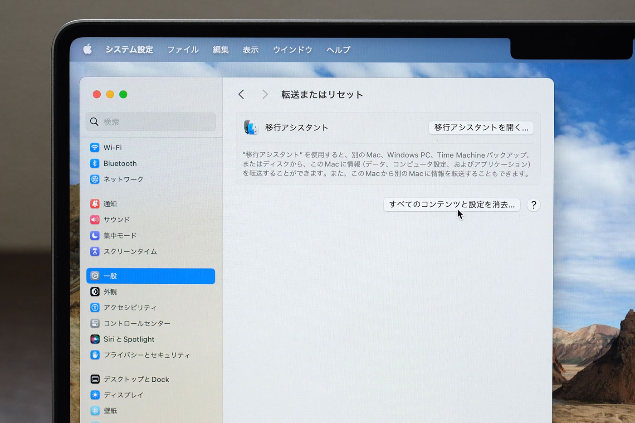Image resolution: width=635 pixels, height=423 pixels.
Task: Click the ディスプレイ sun icon
Action: 94,395
